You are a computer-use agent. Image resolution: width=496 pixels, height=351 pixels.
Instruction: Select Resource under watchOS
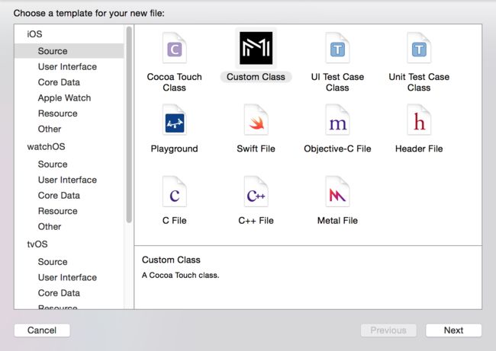point(57,211)
